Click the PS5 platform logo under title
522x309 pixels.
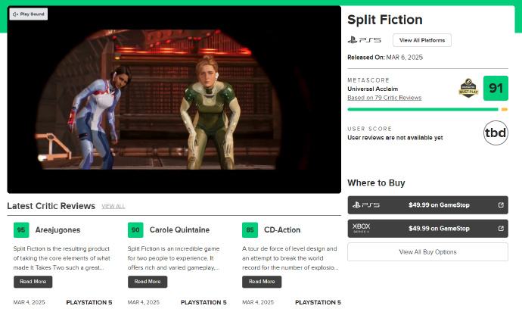click(x=364, y=40)
